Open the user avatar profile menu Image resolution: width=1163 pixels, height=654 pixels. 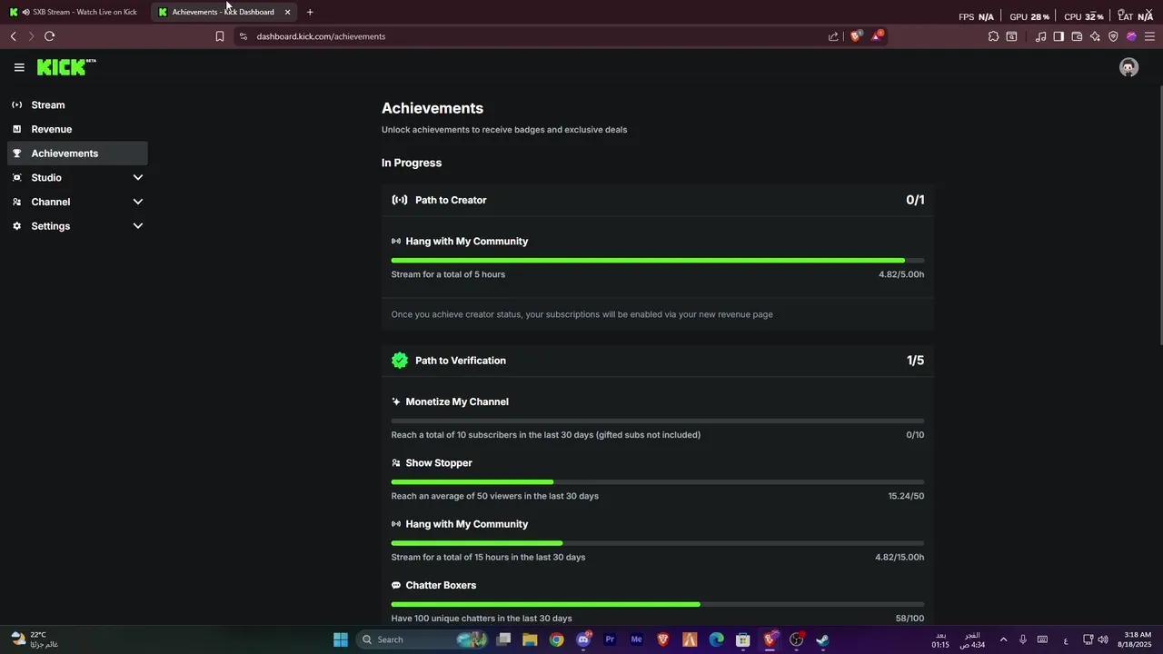point(1128,67)
